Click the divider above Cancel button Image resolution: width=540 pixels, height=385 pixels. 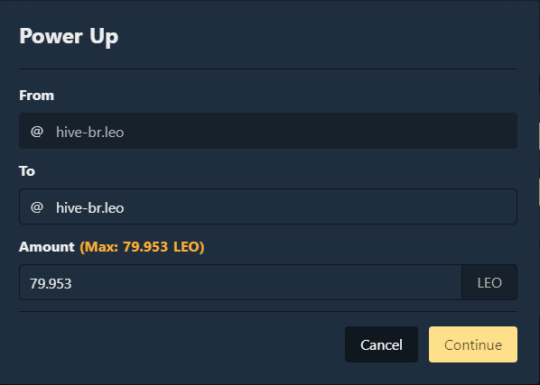[268, 312]
